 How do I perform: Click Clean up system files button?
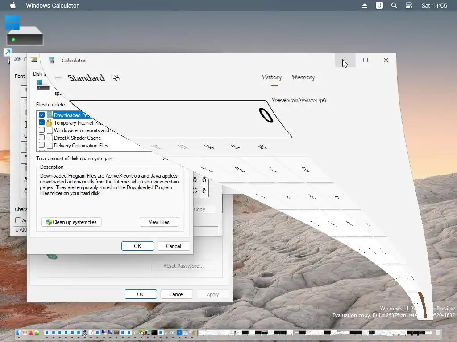[71, 222]
